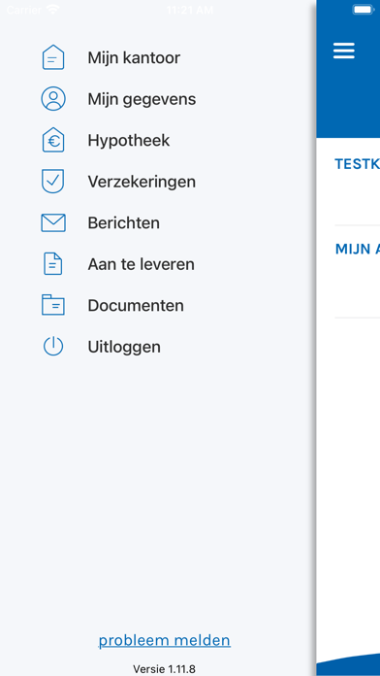Tap the battery indicator in status bar
Image resolution: width=380 pixels, height=676 pixels.
[364, 10]
